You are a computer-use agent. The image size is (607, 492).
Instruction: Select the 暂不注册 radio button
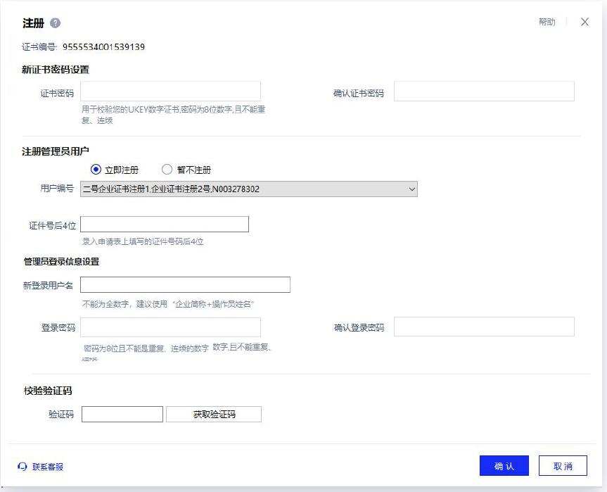tap(167, 170)
